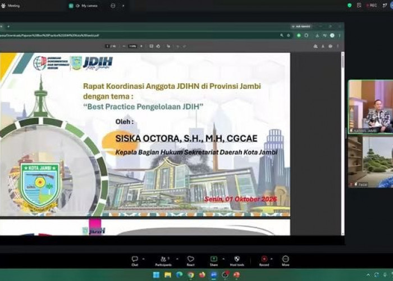This screenshot has height=281, width=393.
Task: Open the PDF viewer more actions menu
Action: [x=338, y=47]
